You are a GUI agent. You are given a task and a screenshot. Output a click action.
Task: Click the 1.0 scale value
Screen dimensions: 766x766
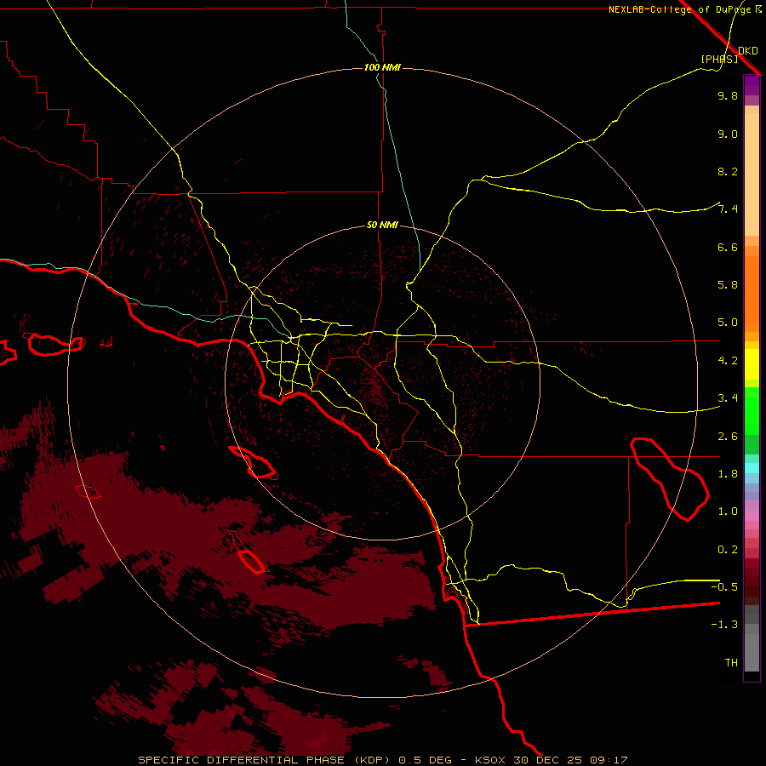728,512
